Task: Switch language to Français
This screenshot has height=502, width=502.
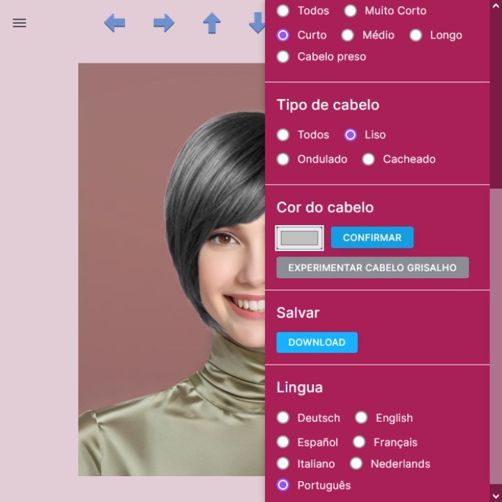Action: [359, 442]
